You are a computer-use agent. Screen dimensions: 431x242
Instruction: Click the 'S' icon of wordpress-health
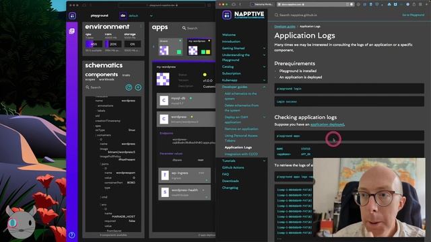click(165, 192)
